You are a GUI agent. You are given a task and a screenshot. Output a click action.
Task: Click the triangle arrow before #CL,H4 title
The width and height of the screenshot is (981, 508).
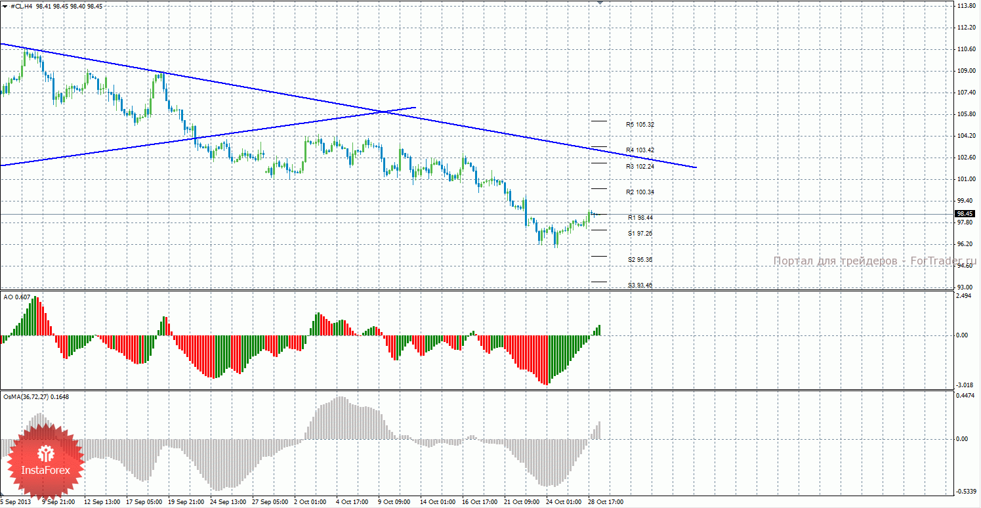pos(5,5)
